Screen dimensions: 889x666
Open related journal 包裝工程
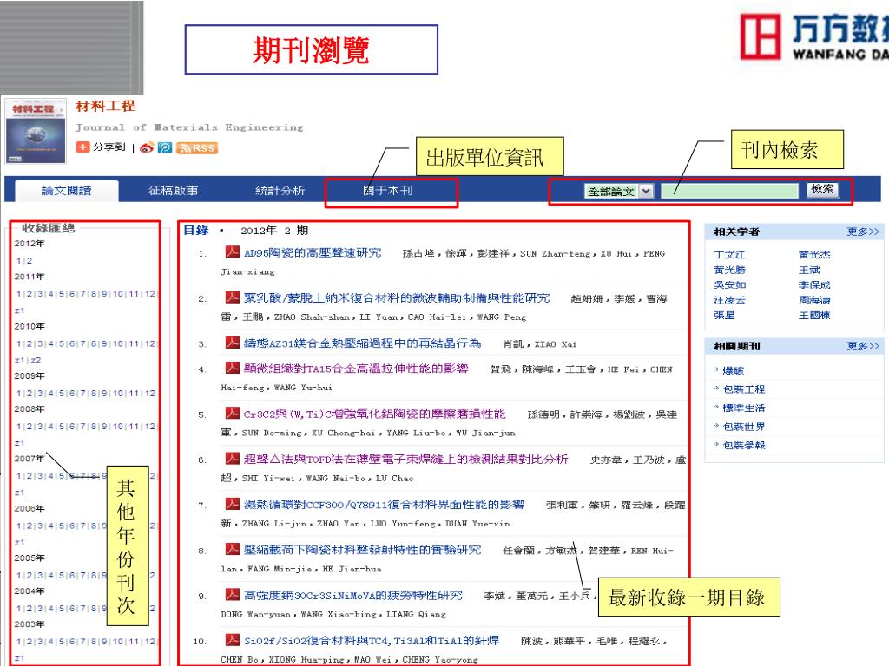click(x=744, y=389)
